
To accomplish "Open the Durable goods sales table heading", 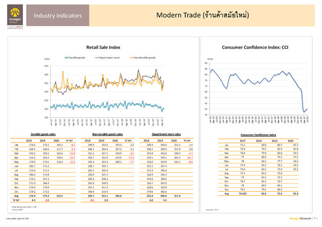I will 43,134.
